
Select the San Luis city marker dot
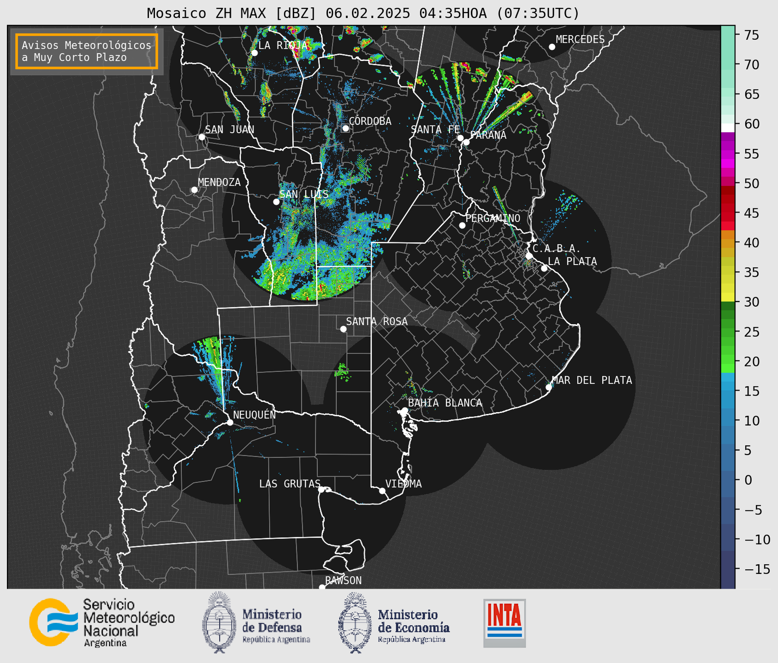click(276, 202)
